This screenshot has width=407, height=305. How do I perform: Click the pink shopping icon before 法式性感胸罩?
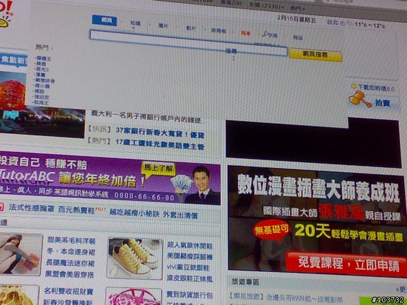pyautogui.click(x=1, y=207)
